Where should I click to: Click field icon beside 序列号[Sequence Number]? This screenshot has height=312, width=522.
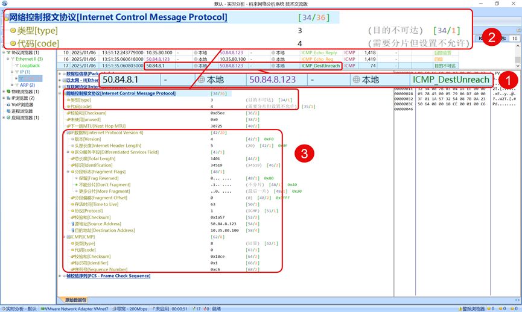(72, 269)
